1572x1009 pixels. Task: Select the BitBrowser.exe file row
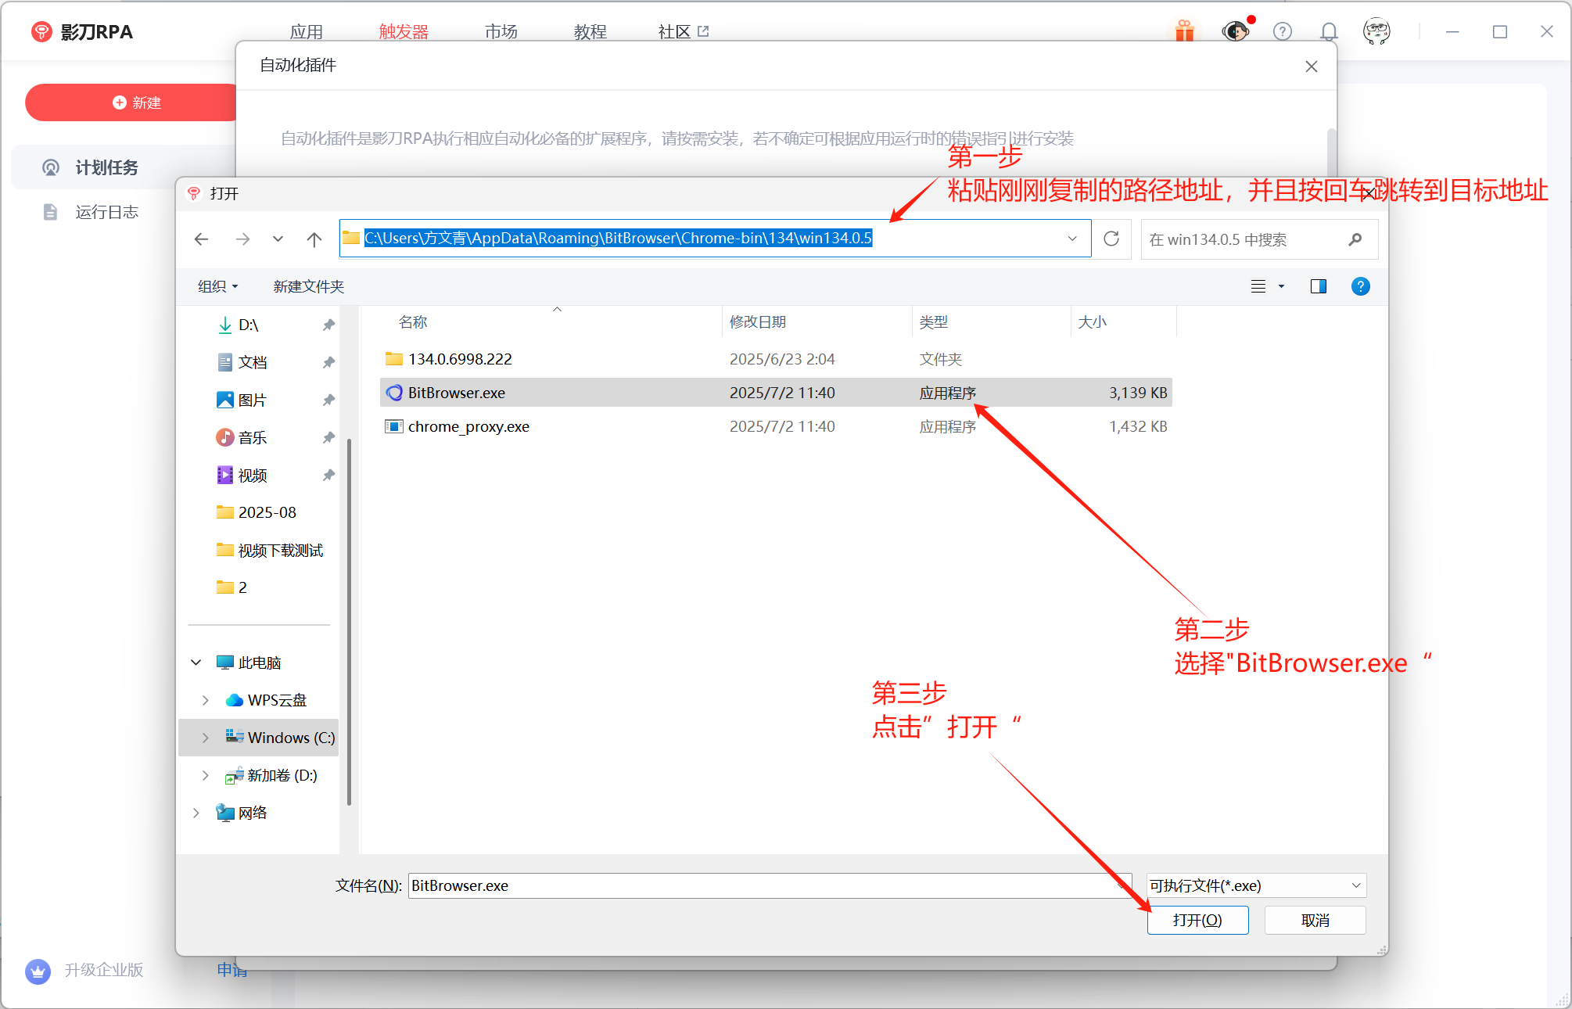[457, 393]
